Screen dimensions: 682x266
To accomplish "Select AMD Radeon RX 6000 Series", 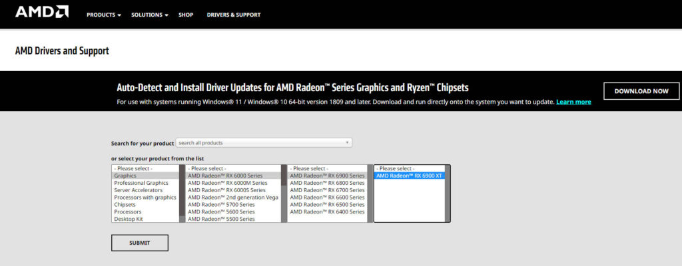I will pos(233,176).
